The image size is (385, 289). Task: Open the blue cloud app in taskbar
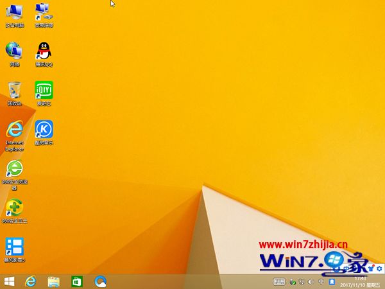tap(101, 281)
